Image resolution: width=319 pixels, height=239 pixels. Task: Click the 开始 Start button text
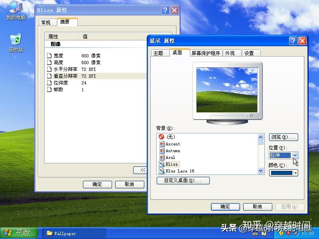click(x=22, y=233)
